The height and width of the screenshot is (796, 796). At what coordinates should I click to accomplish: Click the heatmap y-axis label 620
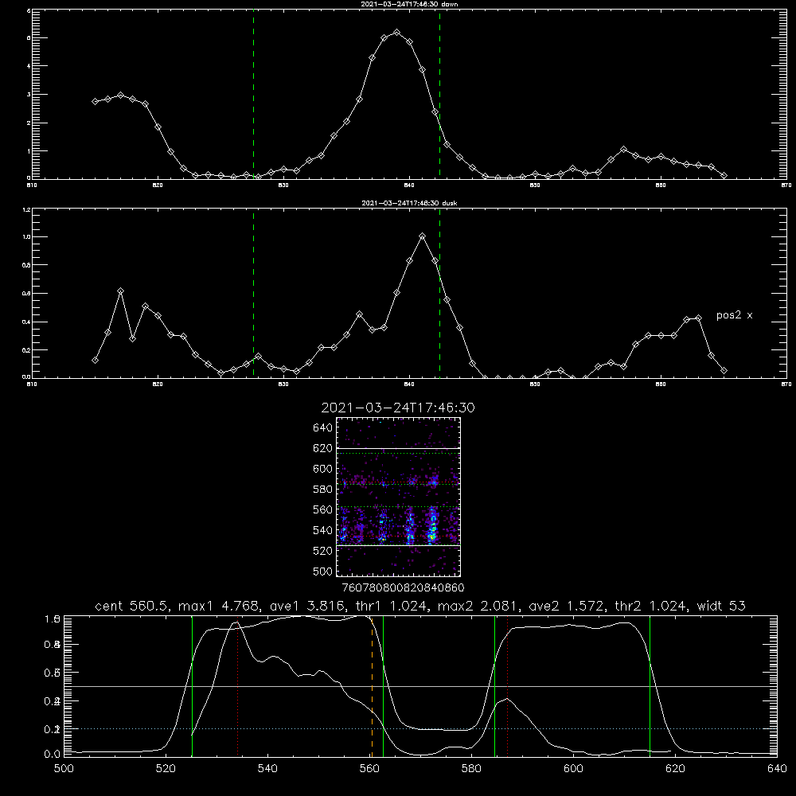coord(322,448)
